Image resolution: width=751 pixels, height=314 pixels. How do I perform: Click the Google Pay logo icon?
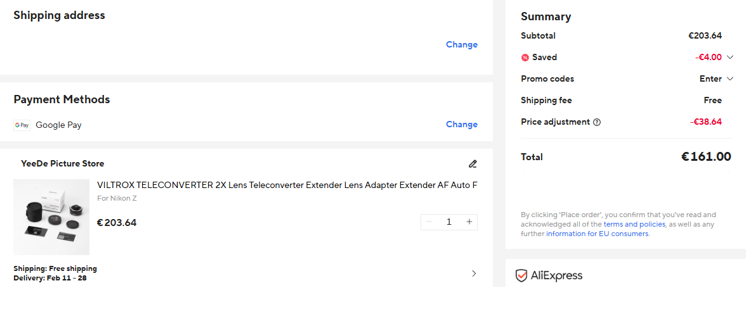pyautogui.click(x=22, y=125)
